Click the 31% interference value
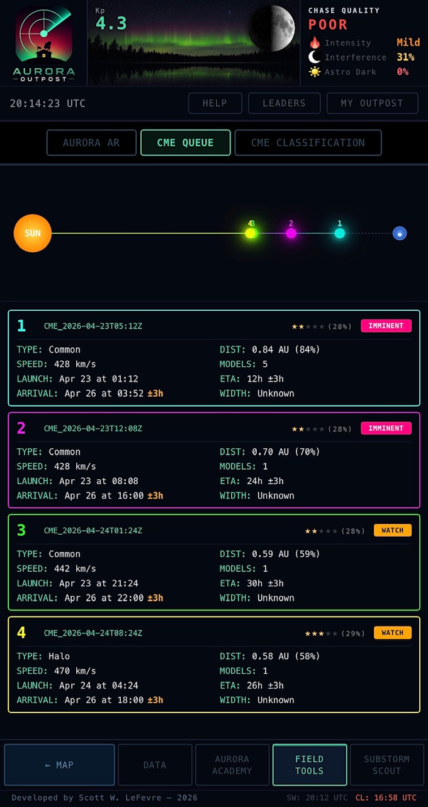 pyautogui.click(x=405, y=57)
